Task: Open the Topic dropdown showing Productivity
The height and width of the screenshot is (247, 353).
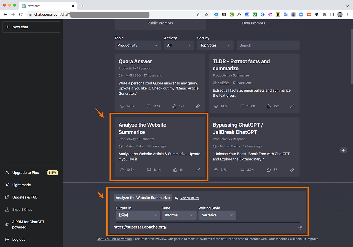Action: coord(138,45)
